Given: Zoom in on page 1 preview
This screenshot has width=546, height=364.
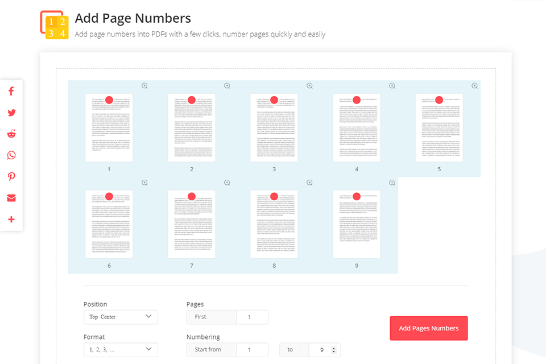Looking at the screenshot, I should click(x=144, y=86).
